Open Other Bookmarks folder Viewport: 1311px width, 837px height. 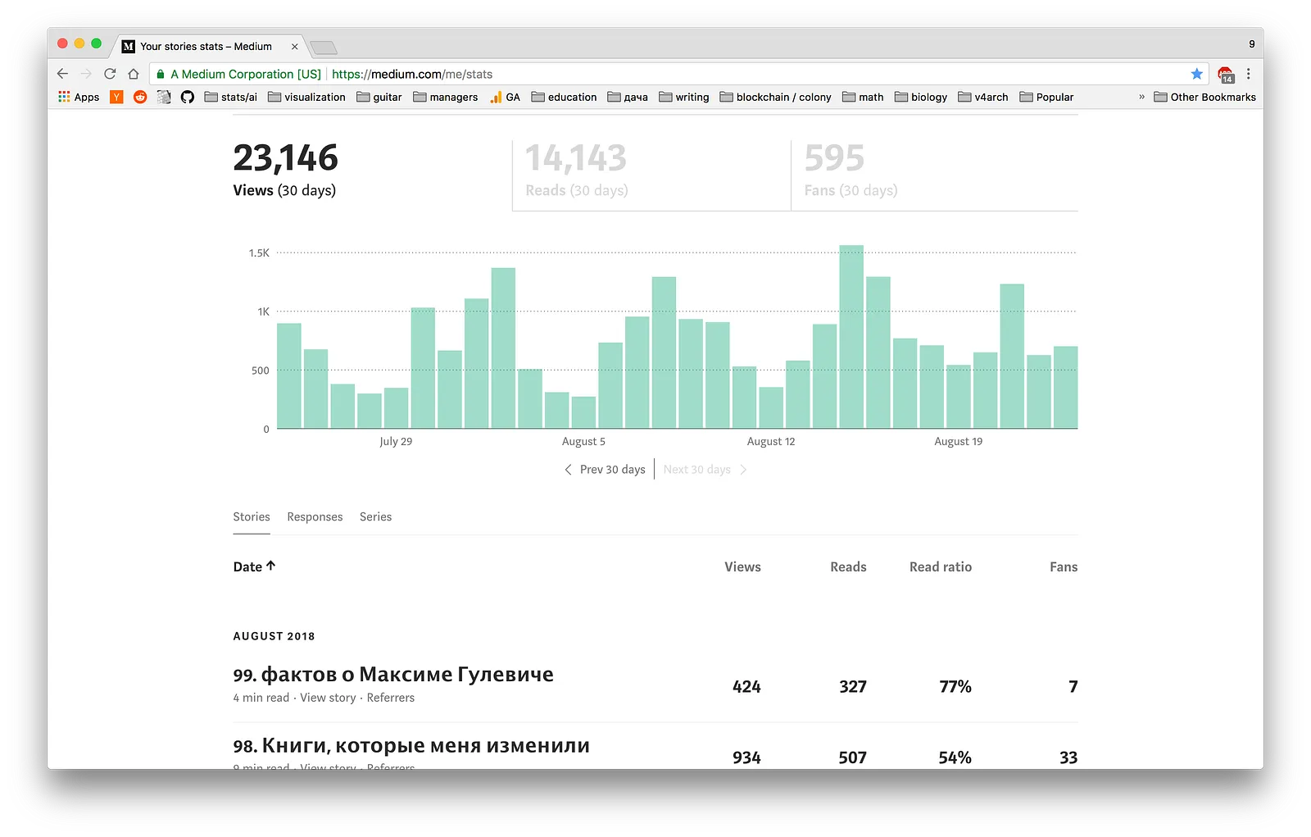(x=1205, y=97)
